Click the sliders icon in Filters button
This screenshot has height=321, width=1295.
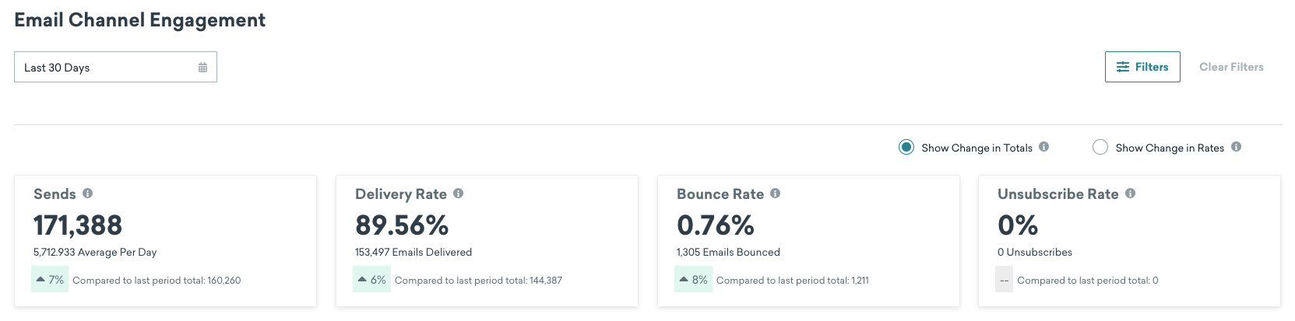click(x=1123, y=67)
